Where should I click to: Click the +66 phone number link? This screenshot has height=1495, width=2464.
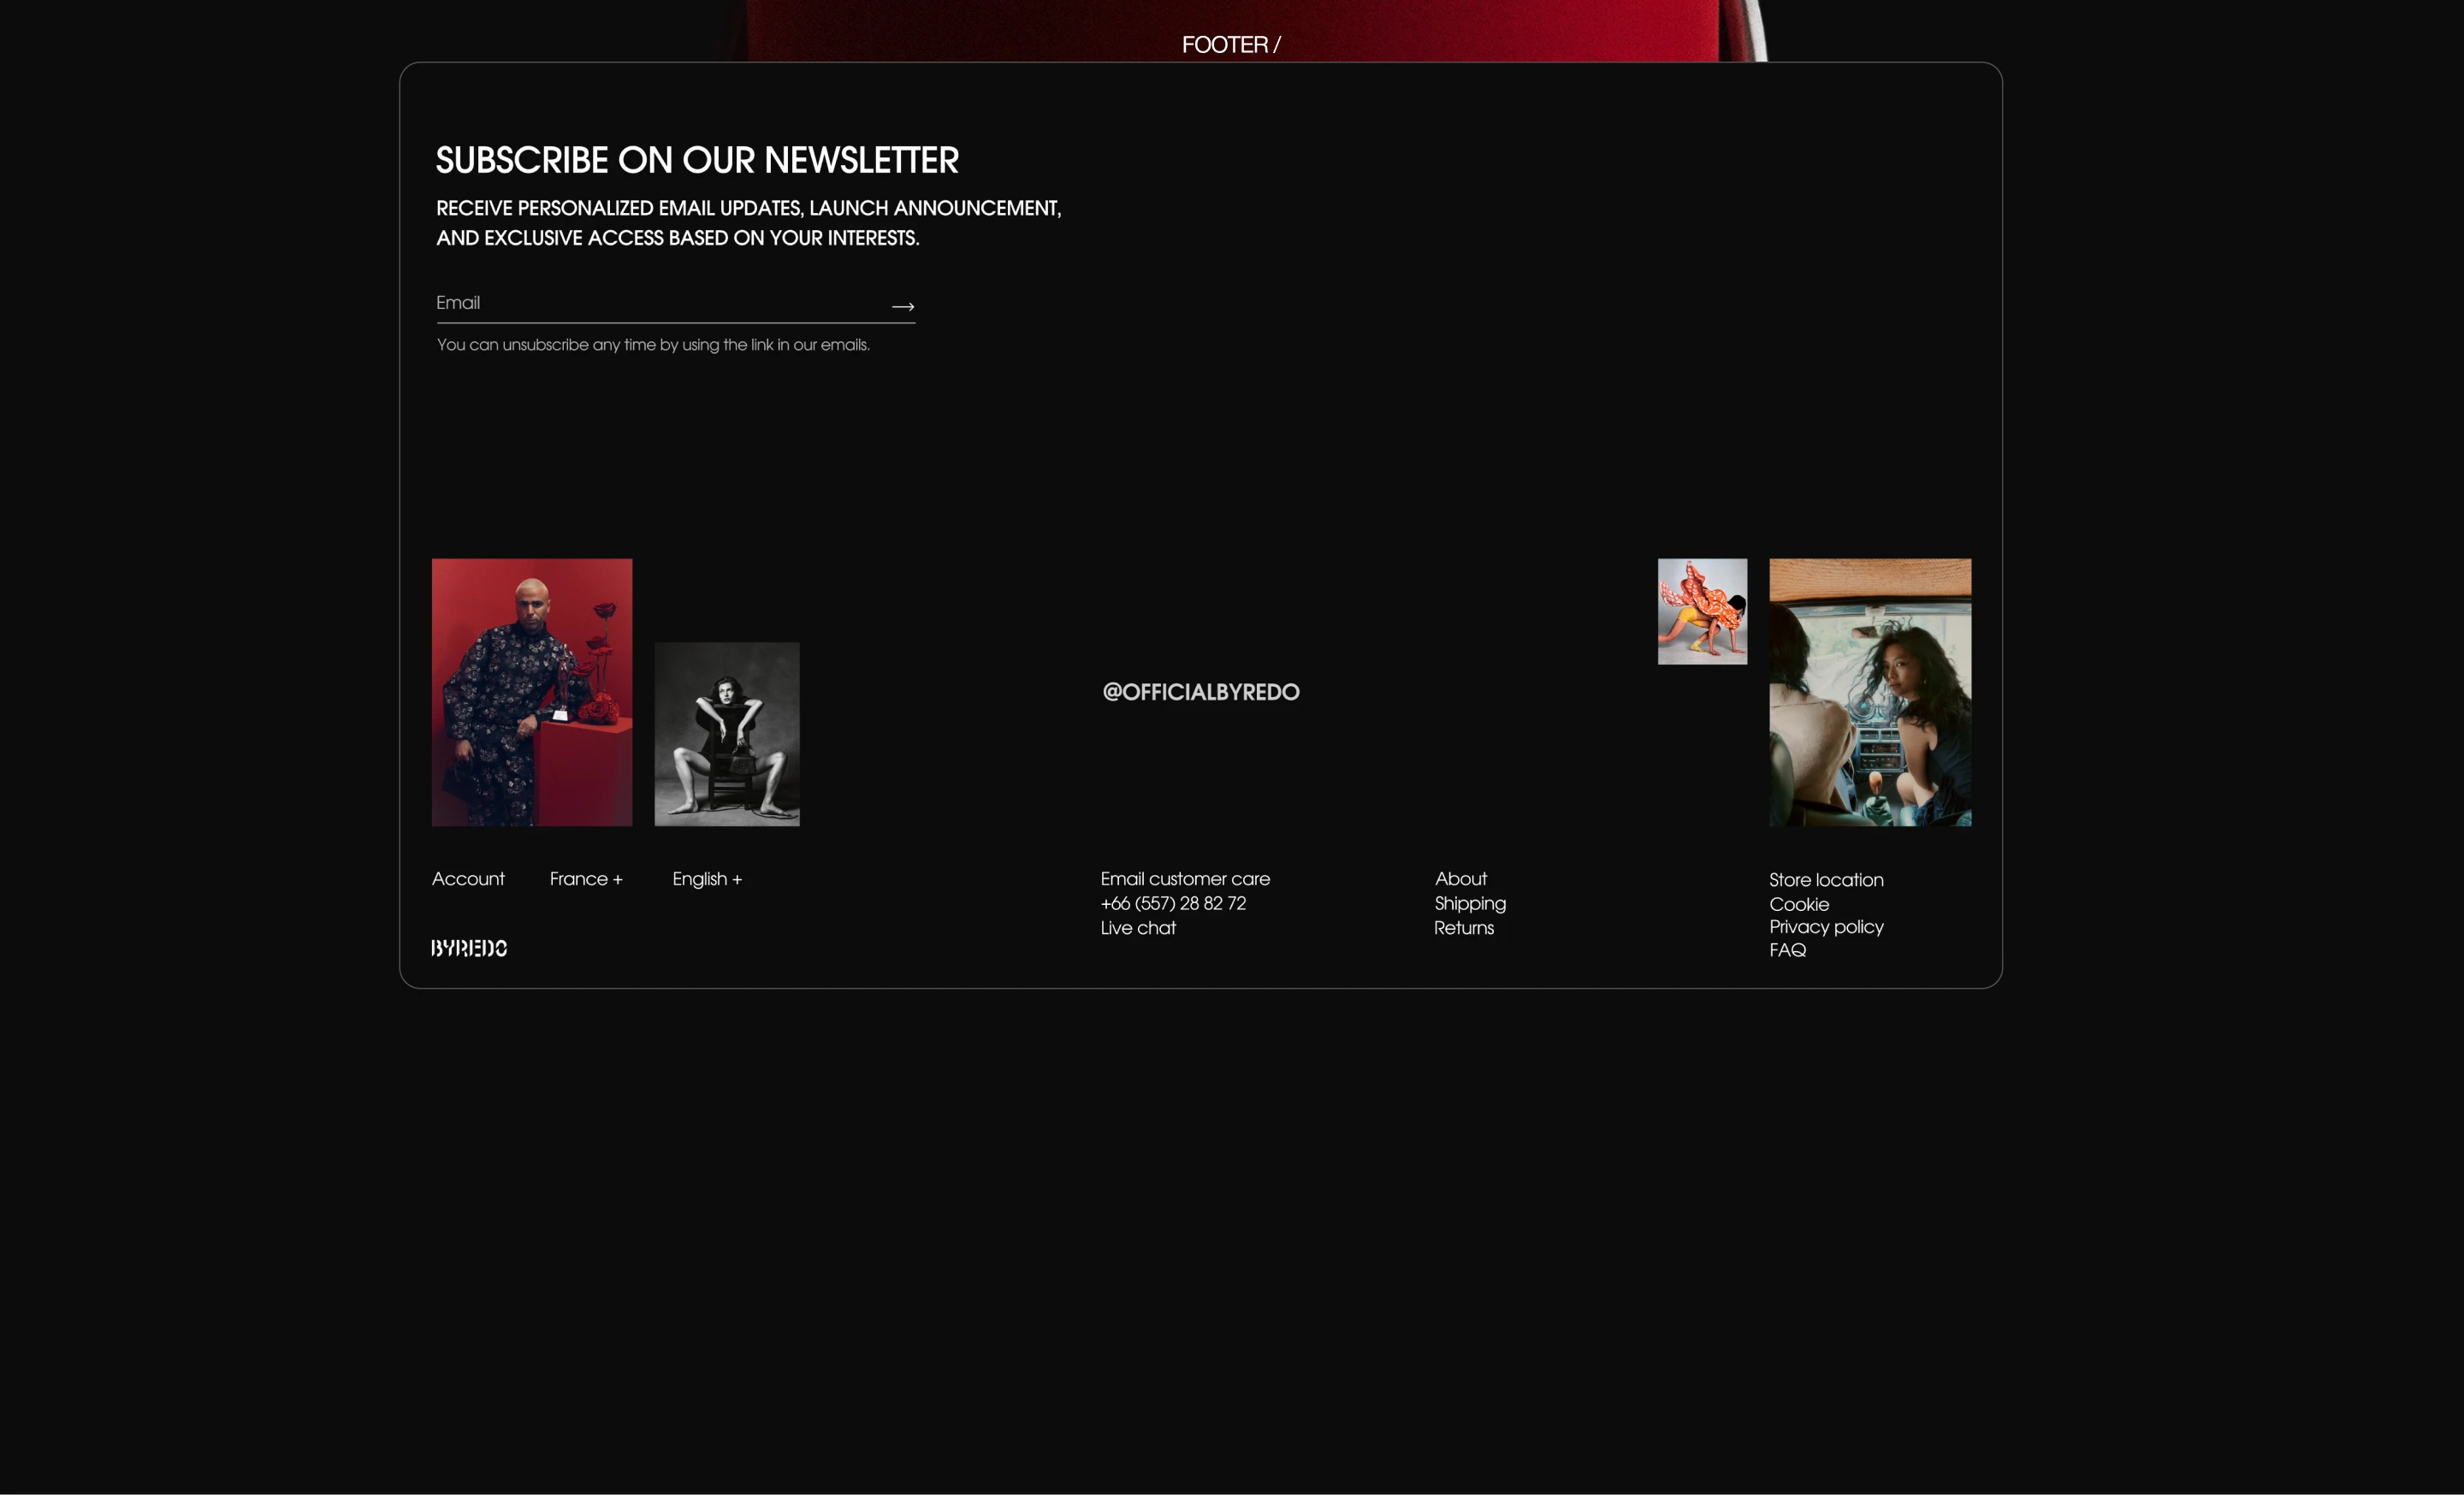[1173, 903]
